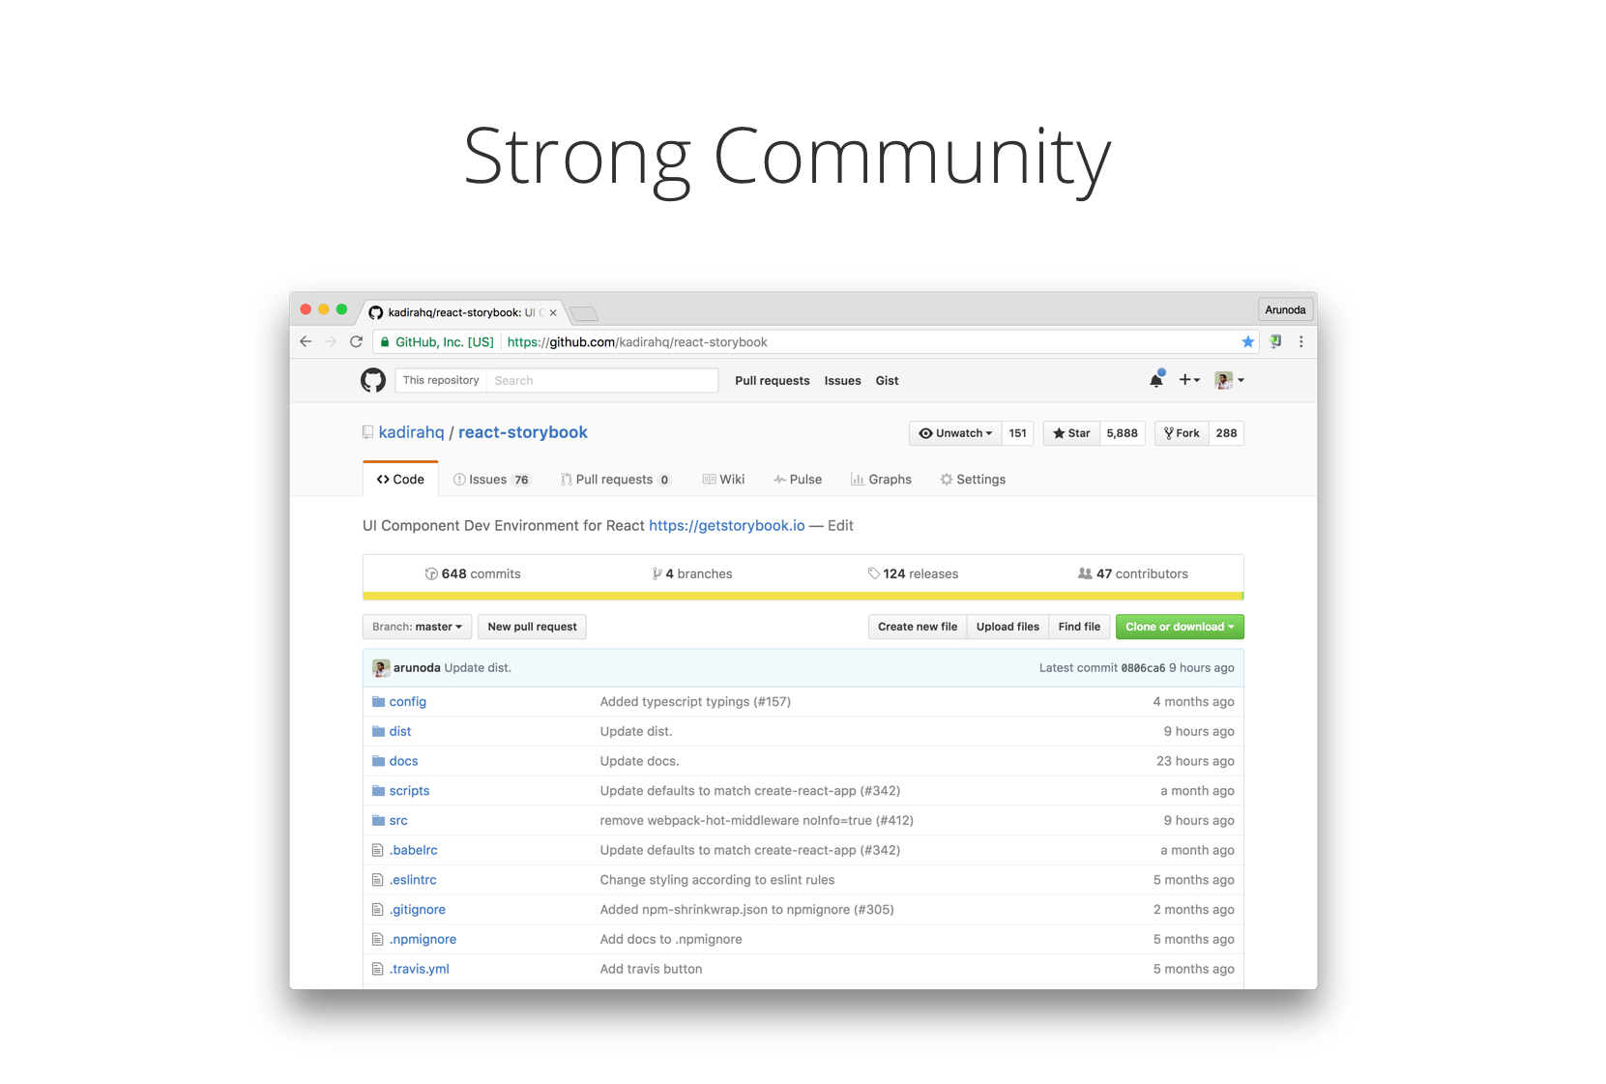1606x1084 pixels.
Task: Open the docs folder
Action: click(x=404, y=762)
